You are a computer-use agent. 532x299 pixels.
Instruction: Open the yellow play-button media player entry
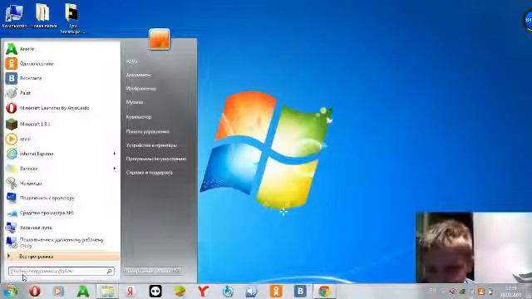(62, 139)
